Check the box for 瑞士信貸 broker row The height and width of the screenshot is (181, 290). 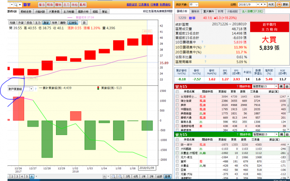tap(177, 101)
